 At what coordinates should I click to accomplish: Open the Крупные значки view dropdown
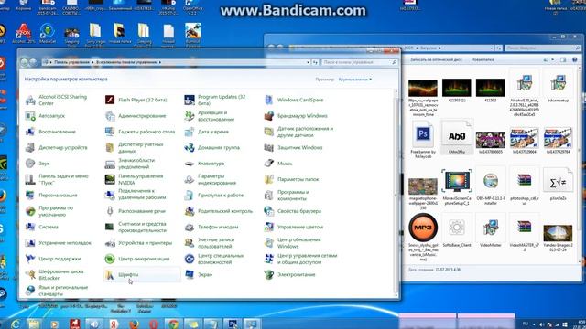[355, 80]
